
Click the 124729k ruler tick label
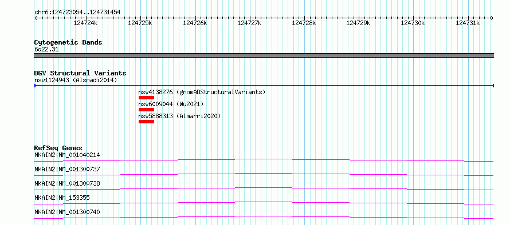tap(358, 23)
